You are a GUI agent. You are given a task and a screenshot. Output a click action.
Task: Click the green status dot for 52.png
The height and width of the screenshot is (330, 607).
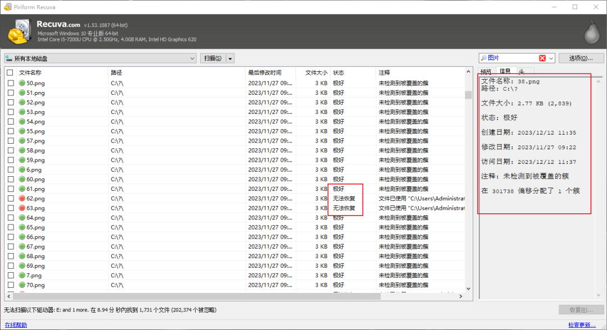(22, 102)
